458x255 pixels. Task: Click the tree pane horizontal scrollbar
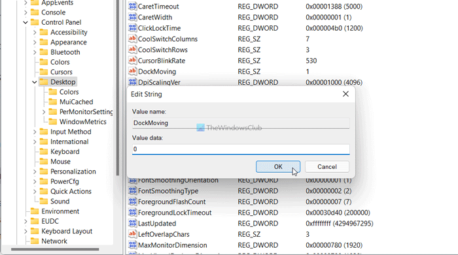[x=55, y=249]
